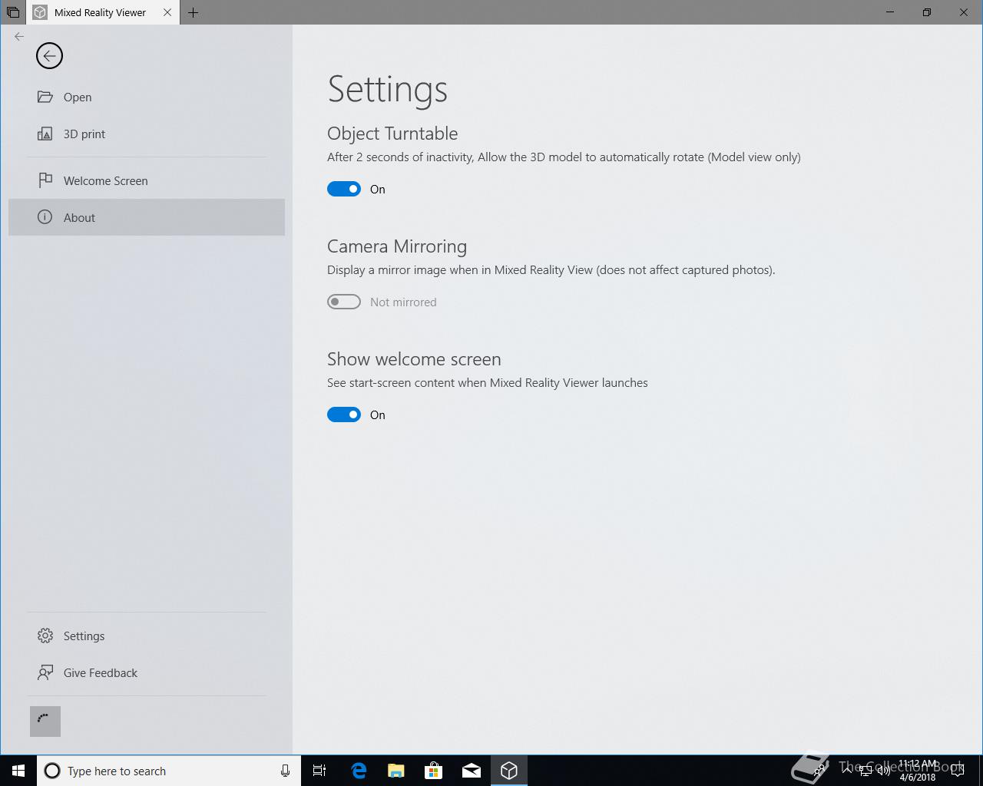The image size is (983, 786).
Task: Click the tab sets icon in the title bar
Action: (x=13, y=12)
